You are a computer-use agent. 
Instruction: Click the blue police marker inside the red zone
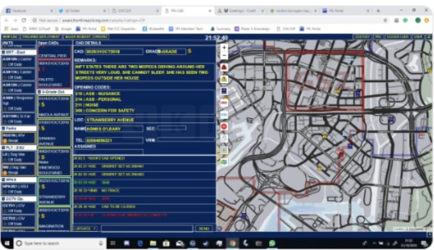(x=358, y=93)
